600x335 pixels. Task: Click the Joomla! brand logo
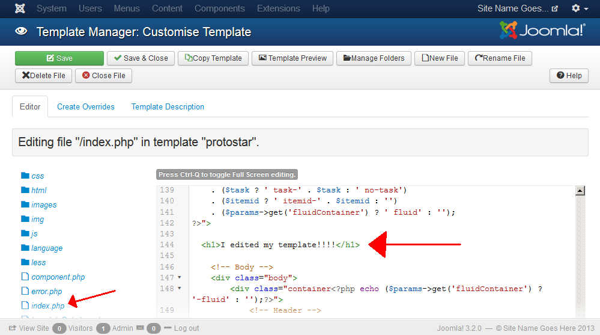(542, 30)
